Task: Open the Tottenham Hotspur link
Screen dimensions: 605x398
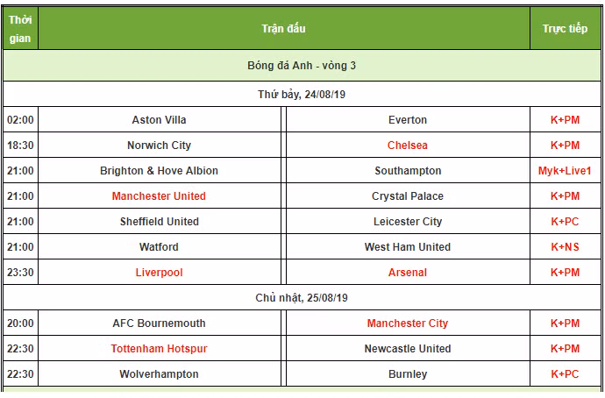Action: coord(159,349)
